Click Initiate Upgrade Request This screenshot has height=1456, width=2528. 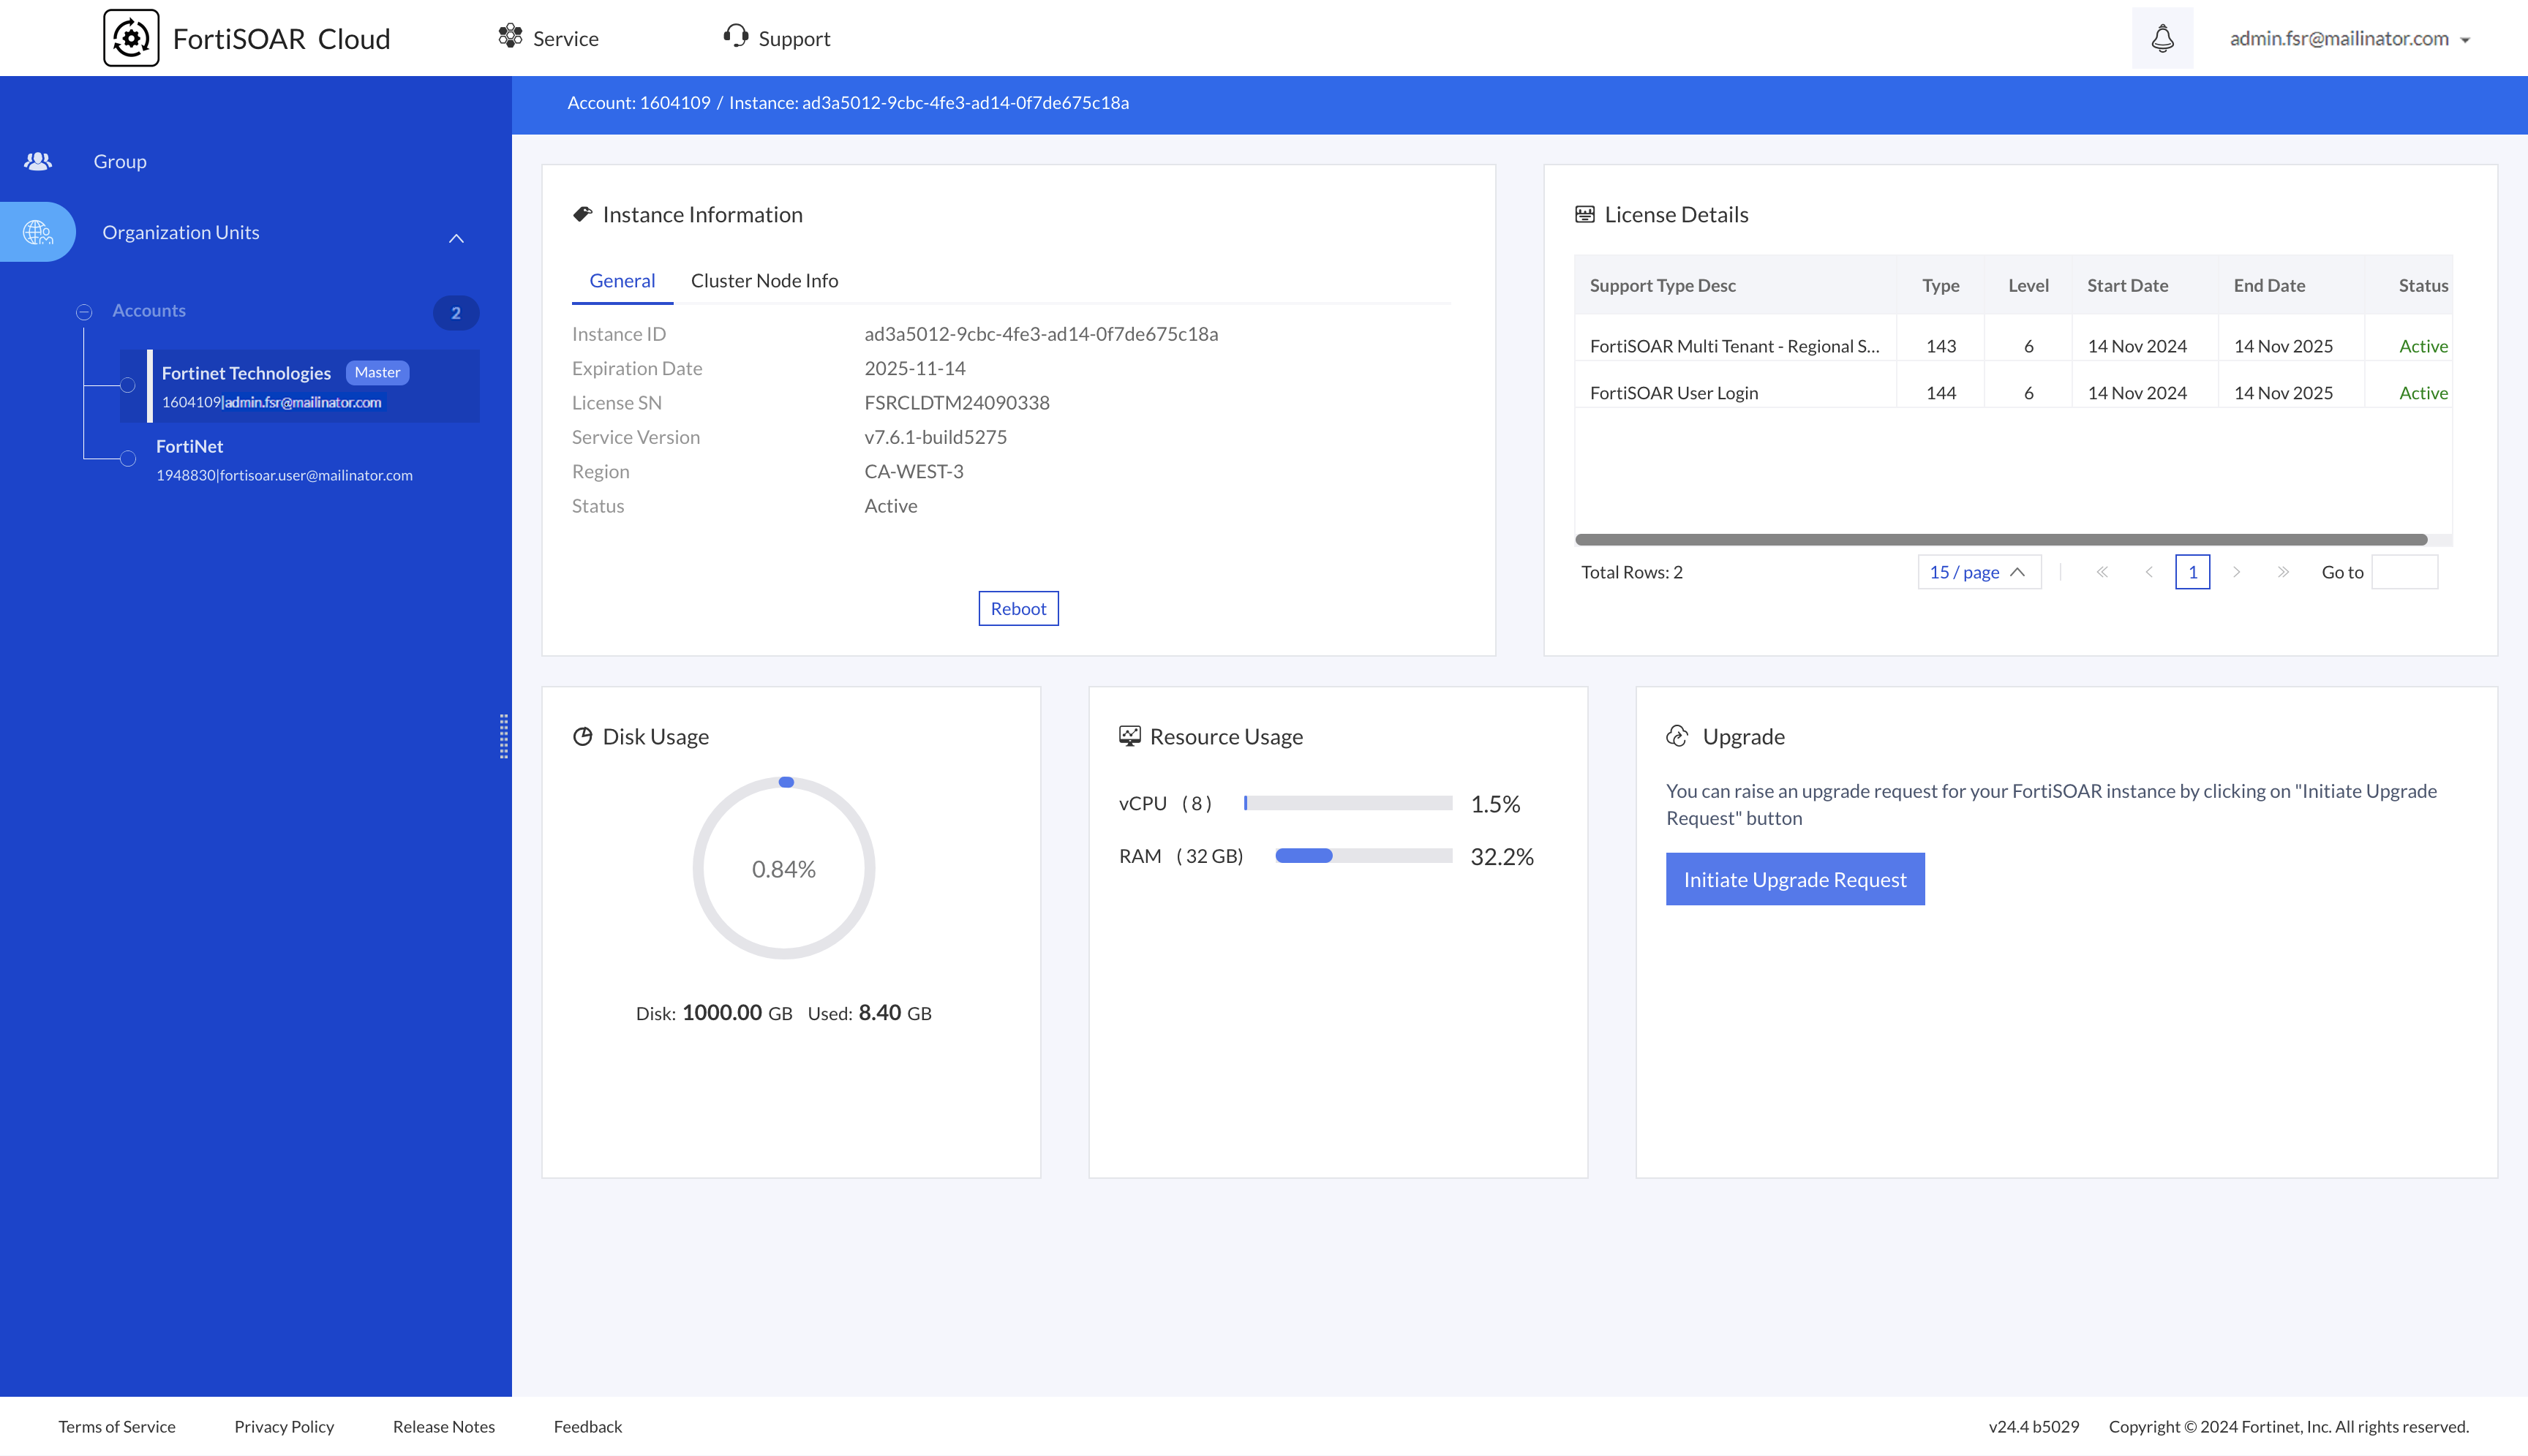click(1795, 878)
